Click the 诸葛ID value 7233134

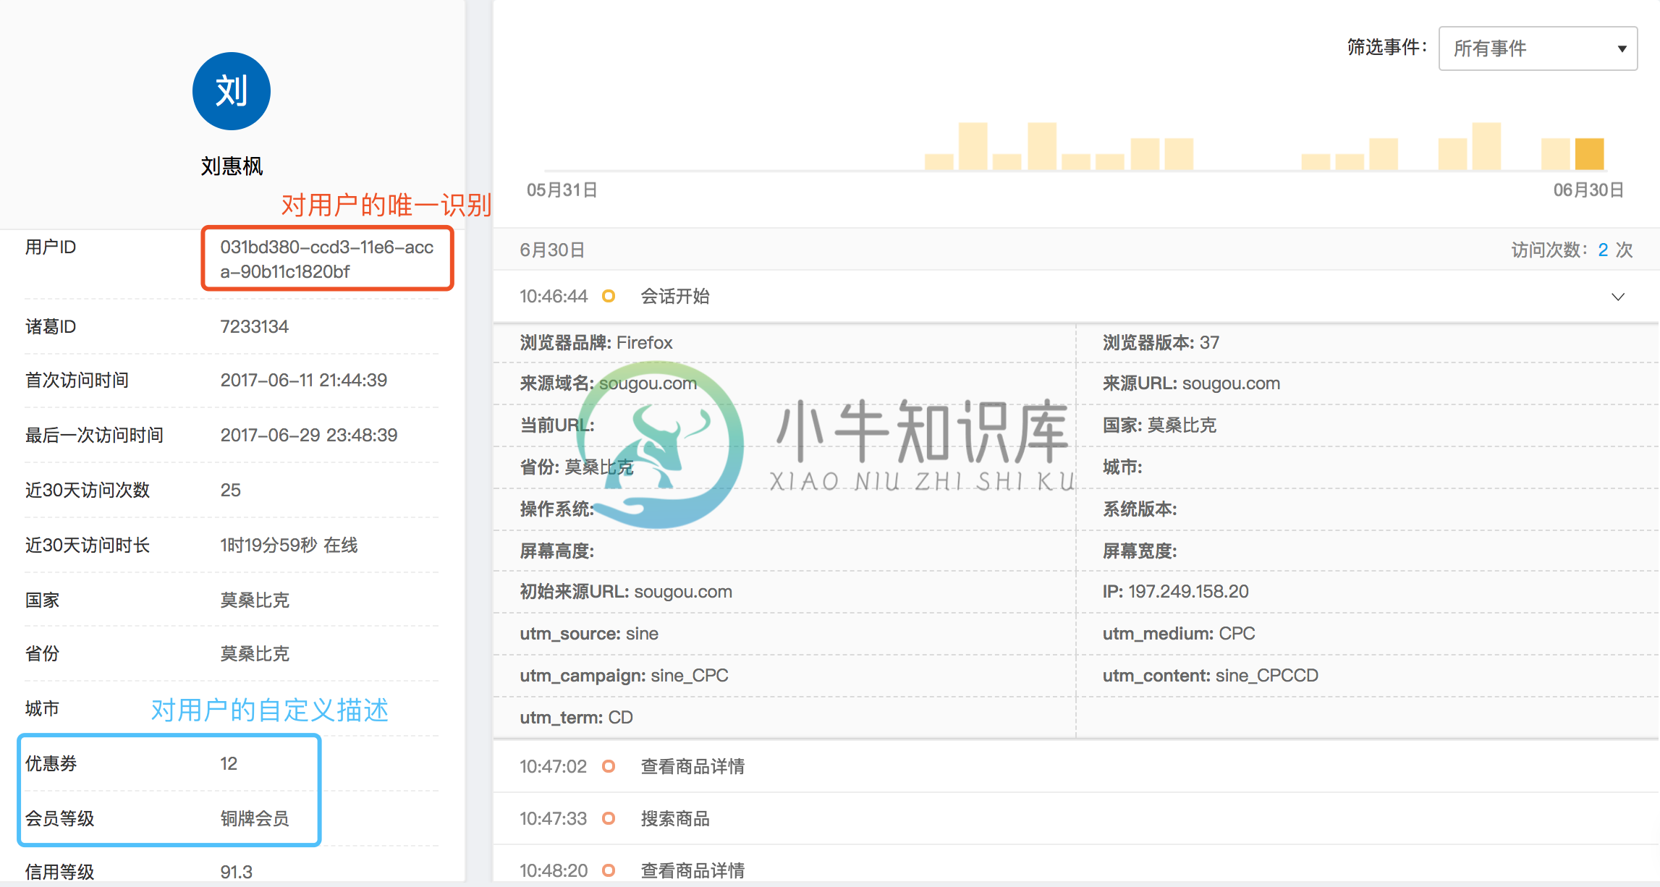coord(254,326)
